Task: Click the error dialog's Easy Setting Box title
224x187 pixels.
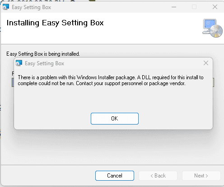Action: tap(44, 63)
